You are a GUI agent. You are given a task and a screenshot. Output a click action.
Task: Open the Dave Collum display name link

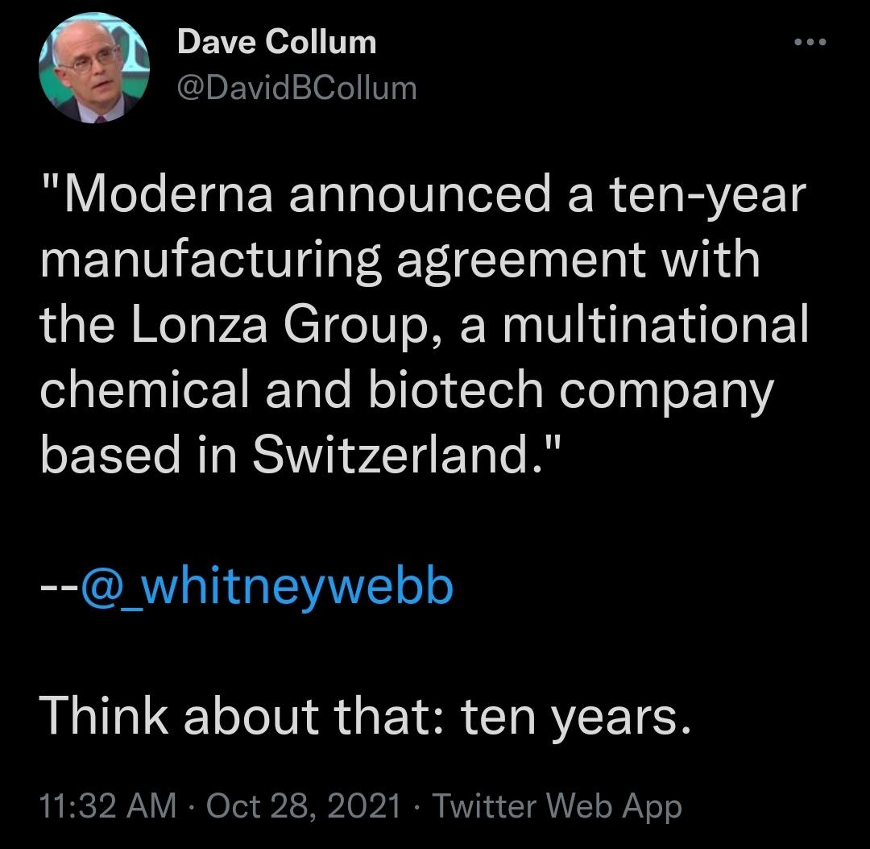277,42
